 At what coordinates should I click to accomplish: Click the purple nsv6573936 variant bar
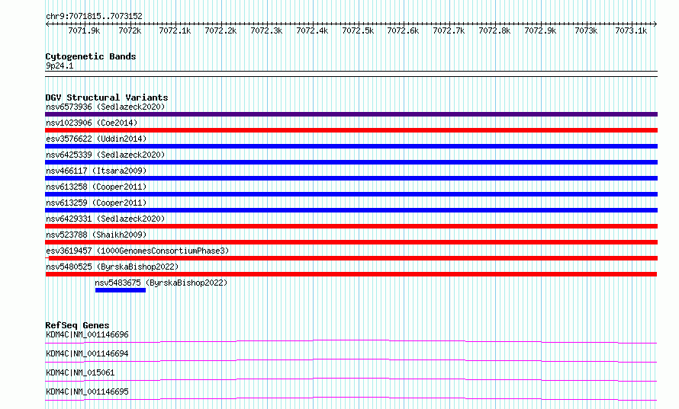point(351,114)
